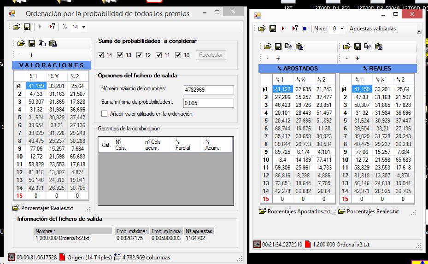
Task: Select the % Acum. column header
Action: coord(217,145)
